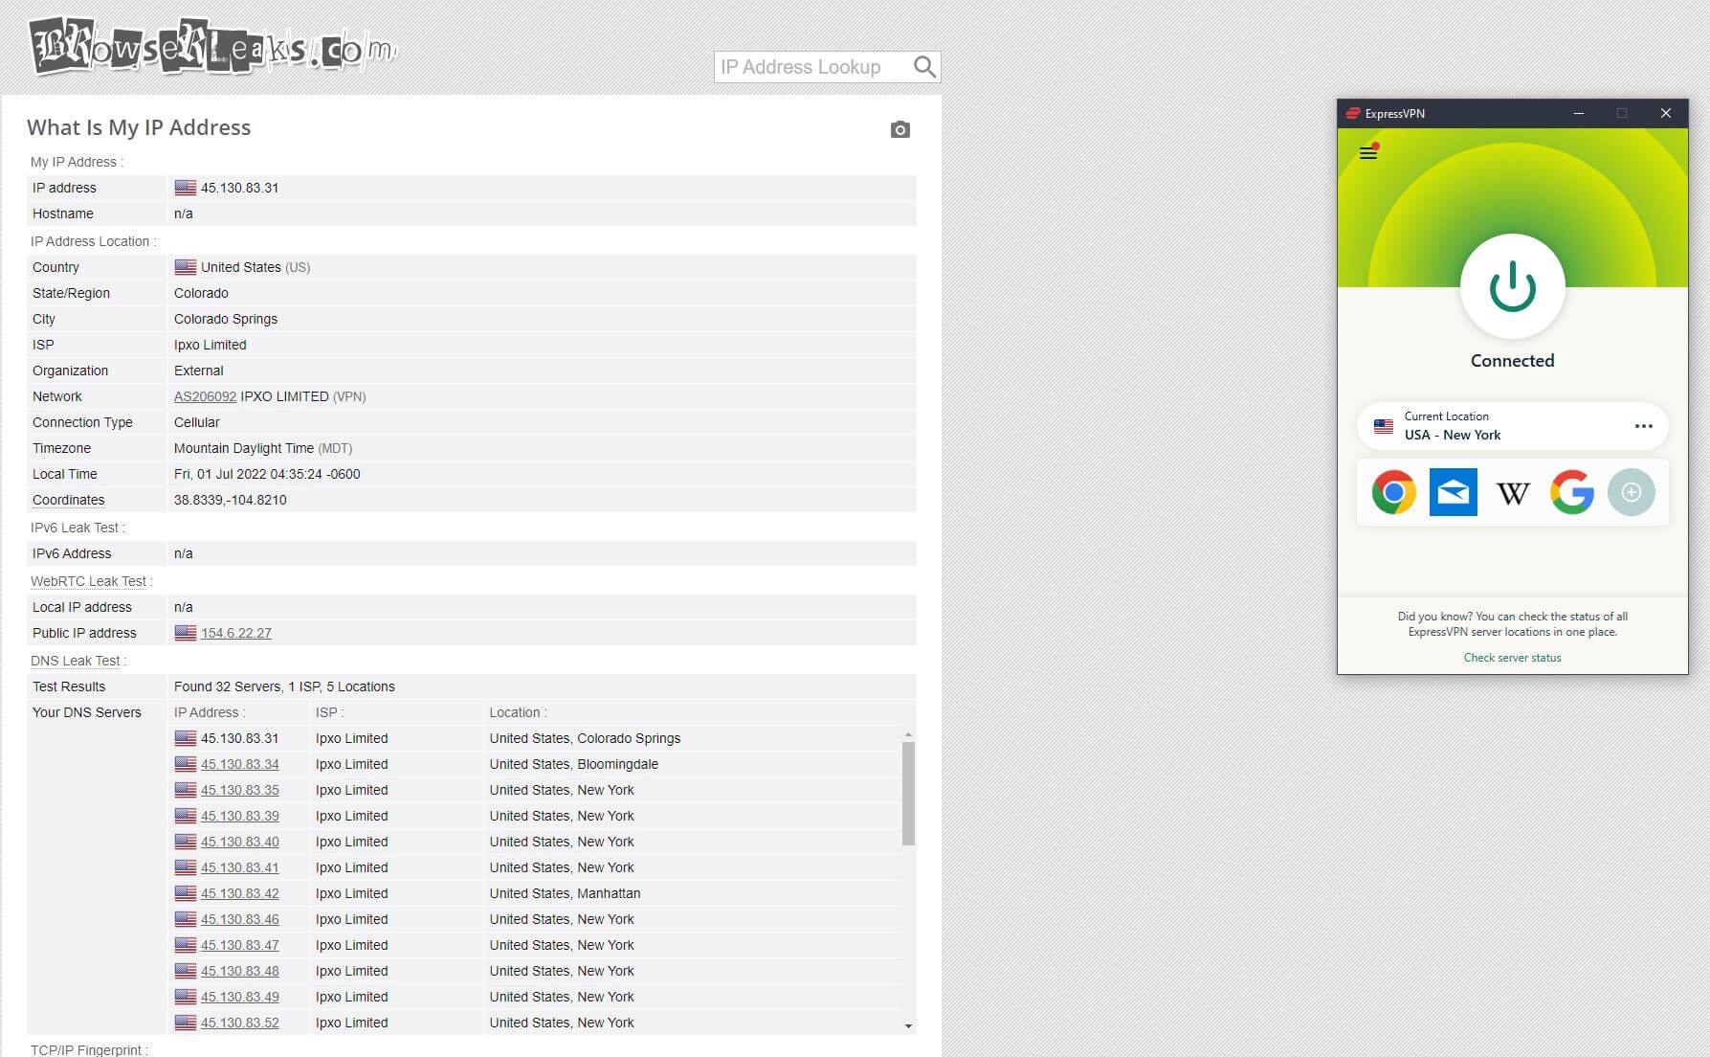The height and width of the screenshot is (1057, 1710).
Task: Select the Connection Type 'Cellular' value
Action: tap(197, 422)
